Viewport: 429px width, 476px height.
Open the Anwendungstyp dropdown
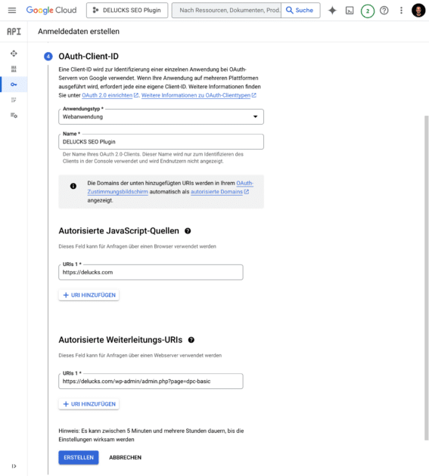[161, 116]
